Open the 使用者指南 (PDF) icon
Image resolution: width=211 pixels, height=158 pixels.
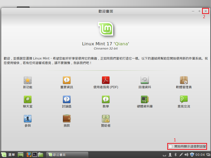click(106, 80)
